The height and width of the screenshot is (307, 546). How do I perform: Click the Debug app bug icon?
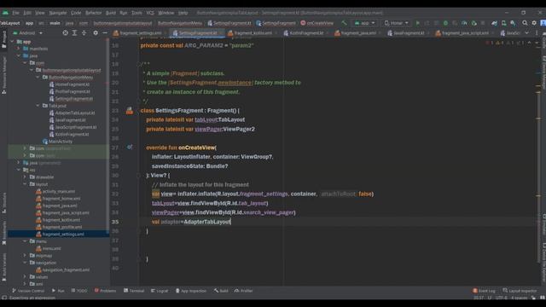[x=445, y=23]
